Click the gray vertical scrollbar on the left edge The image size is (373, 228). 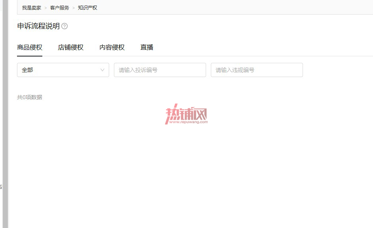pos(5,114)
